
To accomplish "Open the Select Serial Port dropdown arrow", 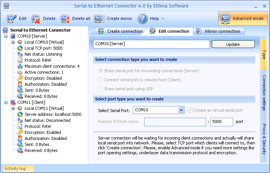I will click(x=181, y=110).
